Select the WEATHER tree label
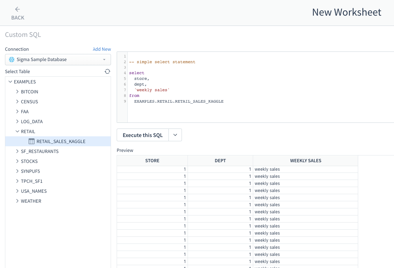 [x=31, y=201]
